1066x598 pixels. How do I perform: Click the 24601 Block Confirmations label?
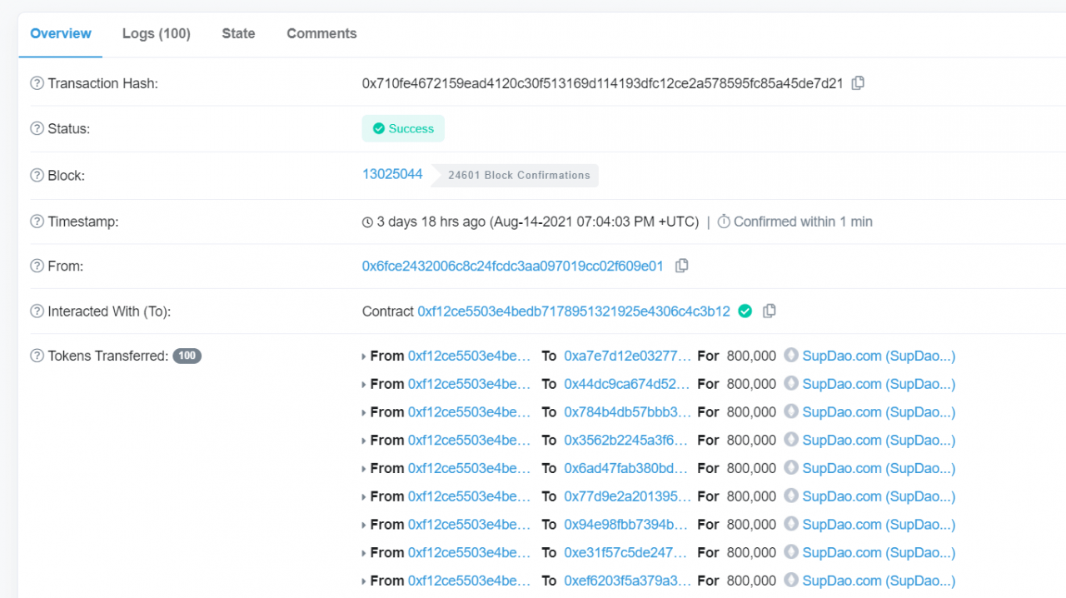520,175
